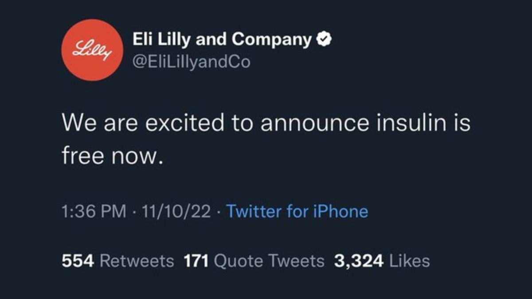View the Quote Tweets label
The image size is (532, 299).
269,261
